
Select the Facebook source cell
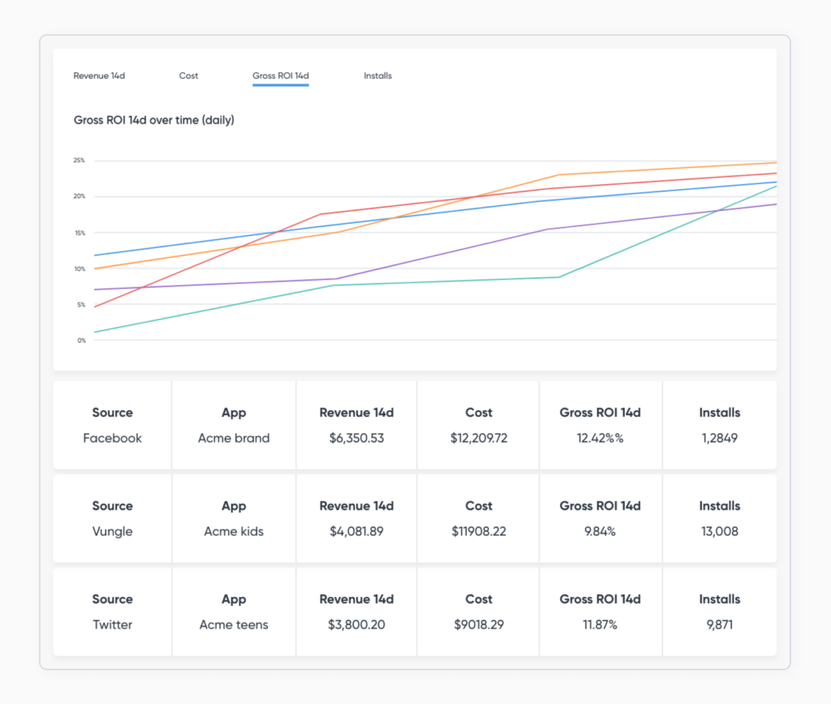(x=112, y=438)
